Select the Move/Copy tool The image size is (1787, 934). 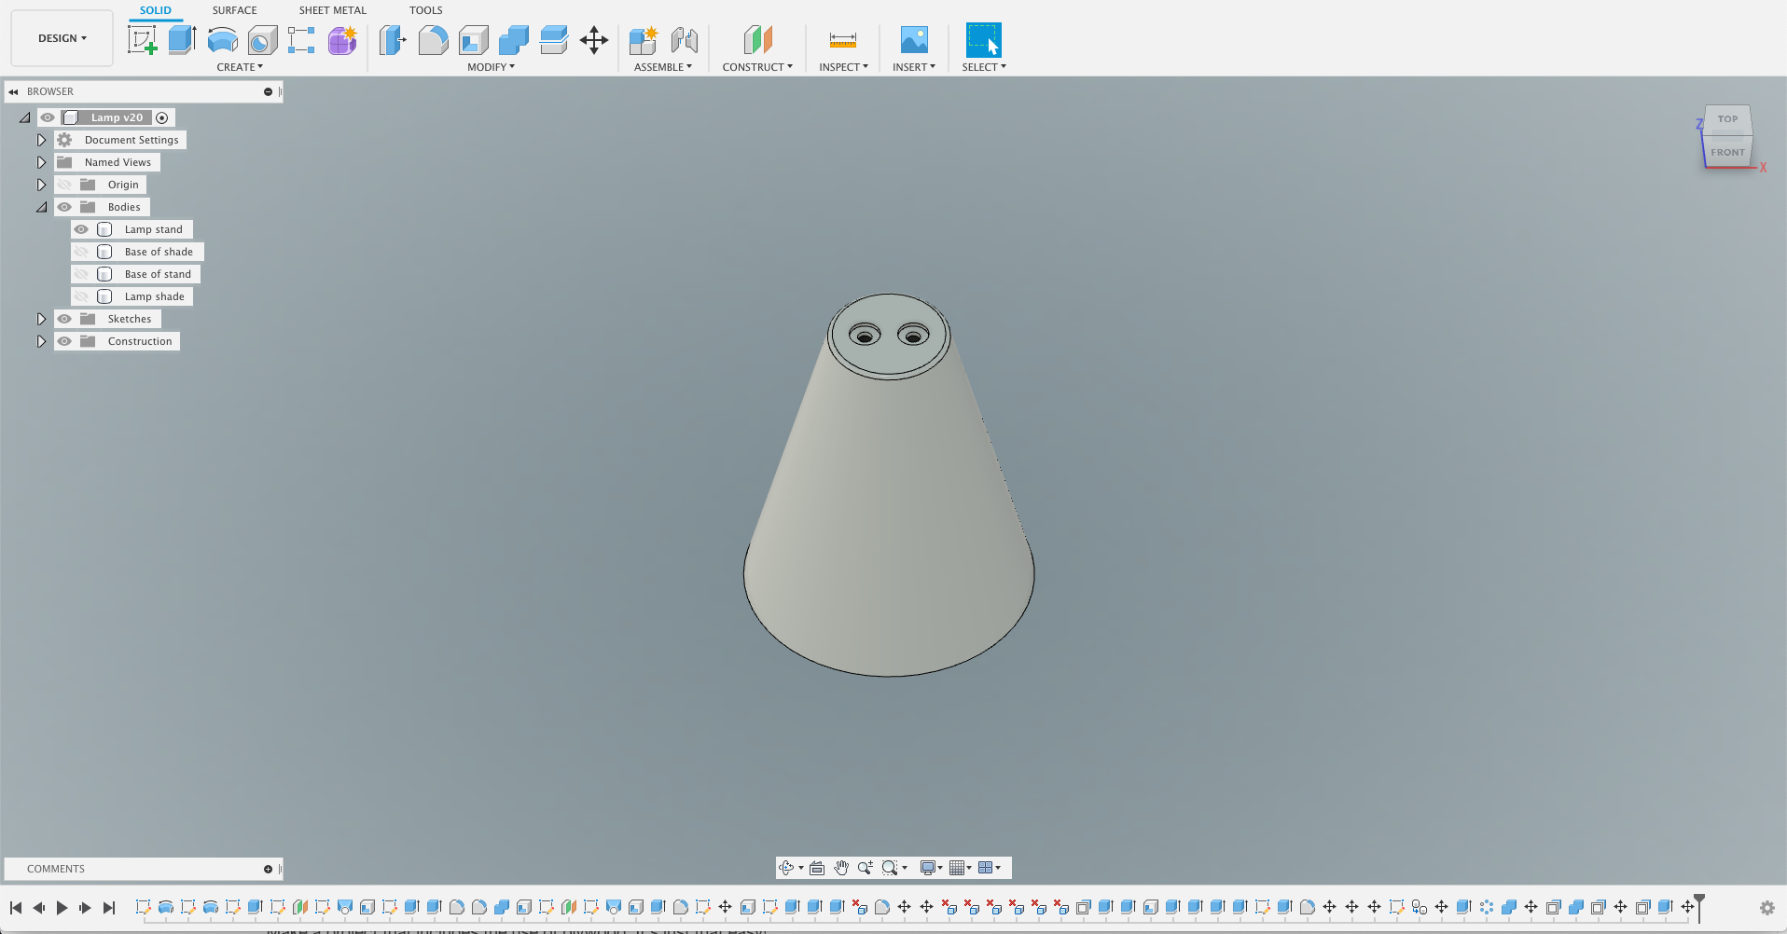click(594, 39)
